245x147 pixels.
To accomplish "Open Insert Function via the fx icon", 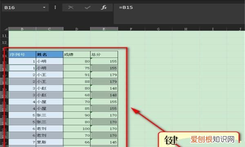I will [x=104, y=7].
